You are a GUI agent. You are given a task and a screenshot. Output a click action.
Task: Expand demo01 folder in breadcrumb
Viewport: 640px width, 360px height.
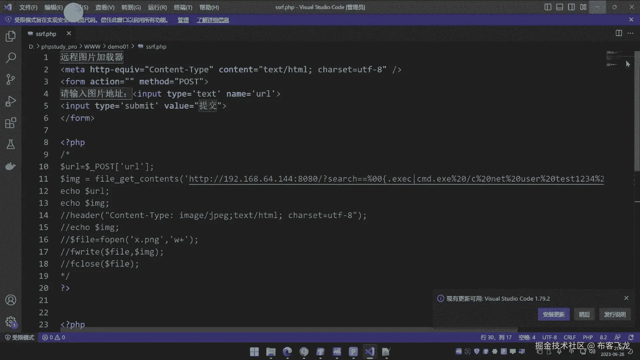(118, 47)
